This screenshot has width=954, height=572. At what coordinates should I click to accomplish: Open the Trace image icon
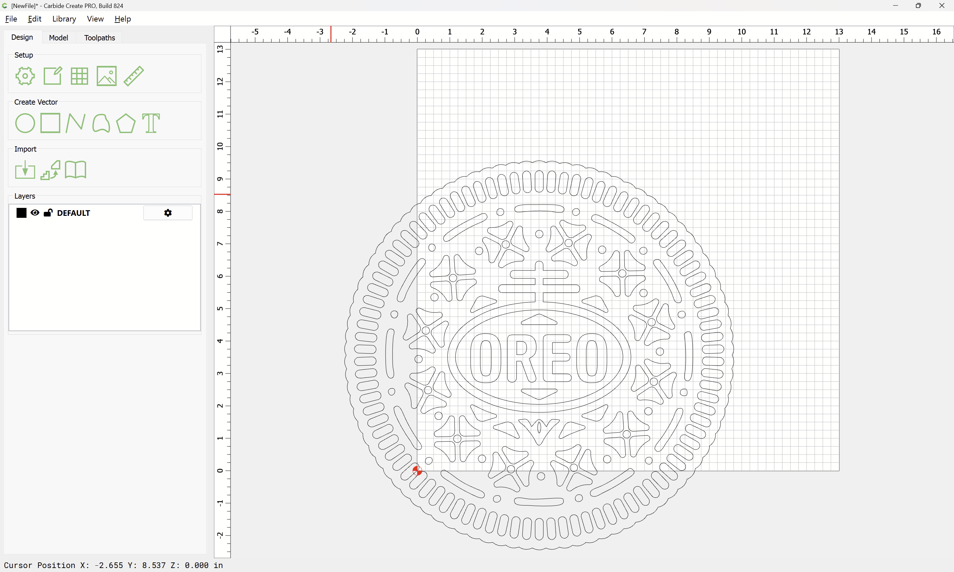pyautogui.click(x=50, y=170)
